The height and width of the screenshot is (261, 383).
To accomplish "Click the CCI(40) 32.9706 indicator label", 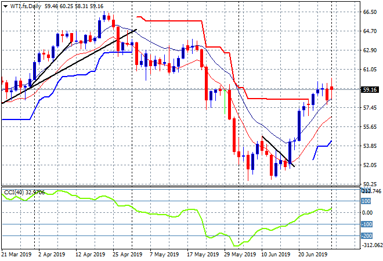I will tap(24, 193).
